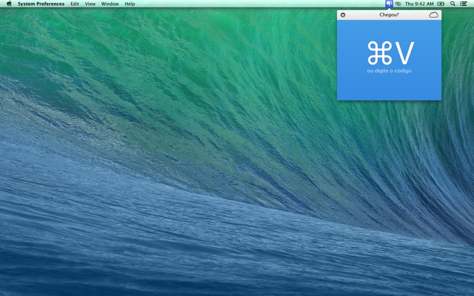474x296 pixels.
Task: Click 'ou digite o código' text
Action: click(389, 71)
